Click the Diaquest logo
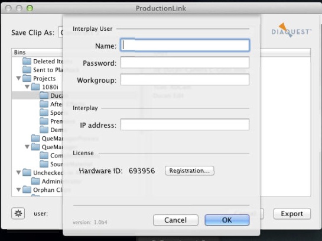 pyautogui.click(x=291, y=30)
